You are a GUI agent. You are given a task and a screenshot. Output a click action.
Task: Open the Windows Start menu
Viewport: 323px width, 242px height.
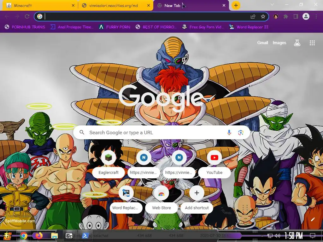[x=8, y=236]
